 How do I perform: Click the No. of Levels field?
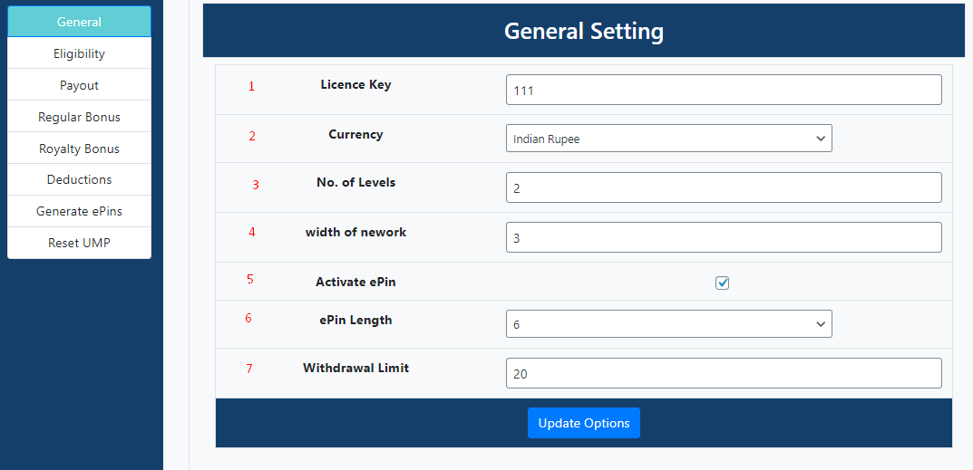point(723,187)
